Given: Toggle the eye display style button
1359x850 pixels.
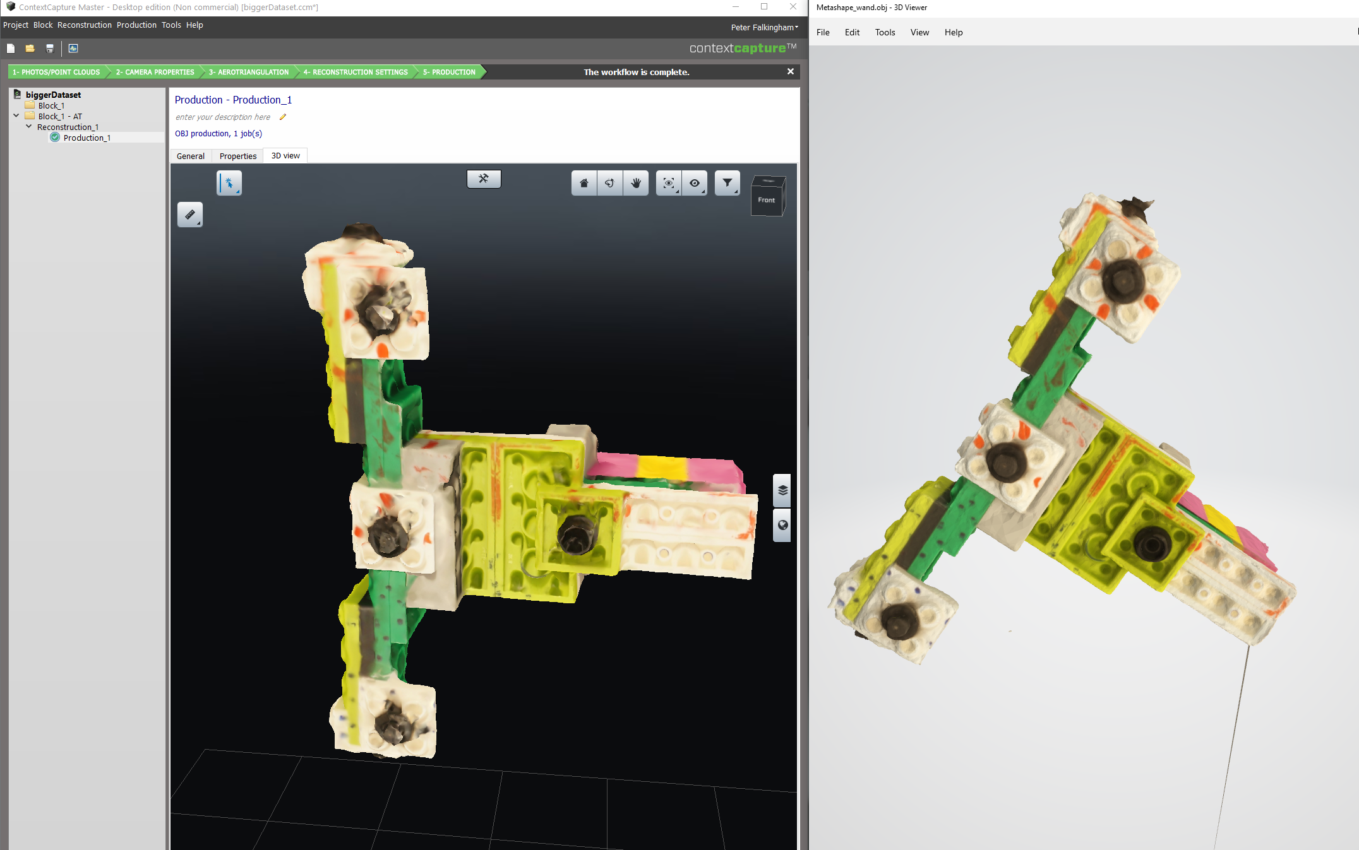Looking at the screenshot, I should pyautogui.click(x=695, y=184).
